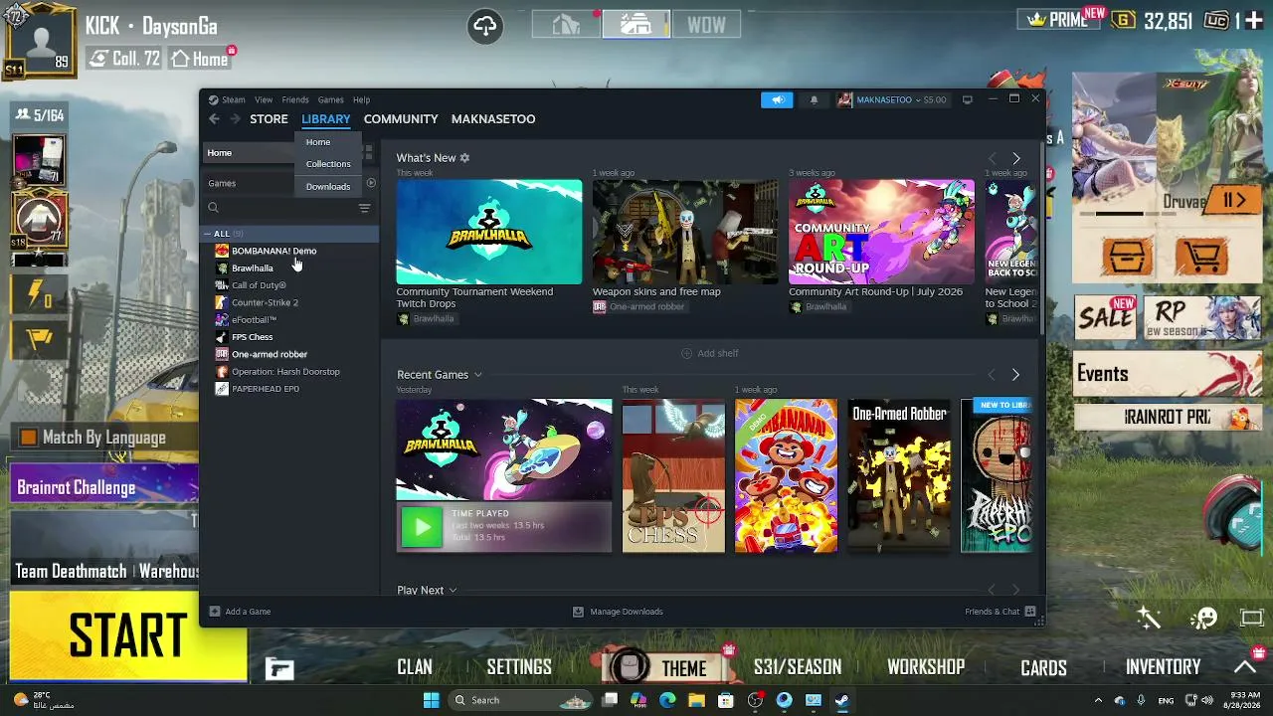Click the yellow START button in the game

pos(127,636)
